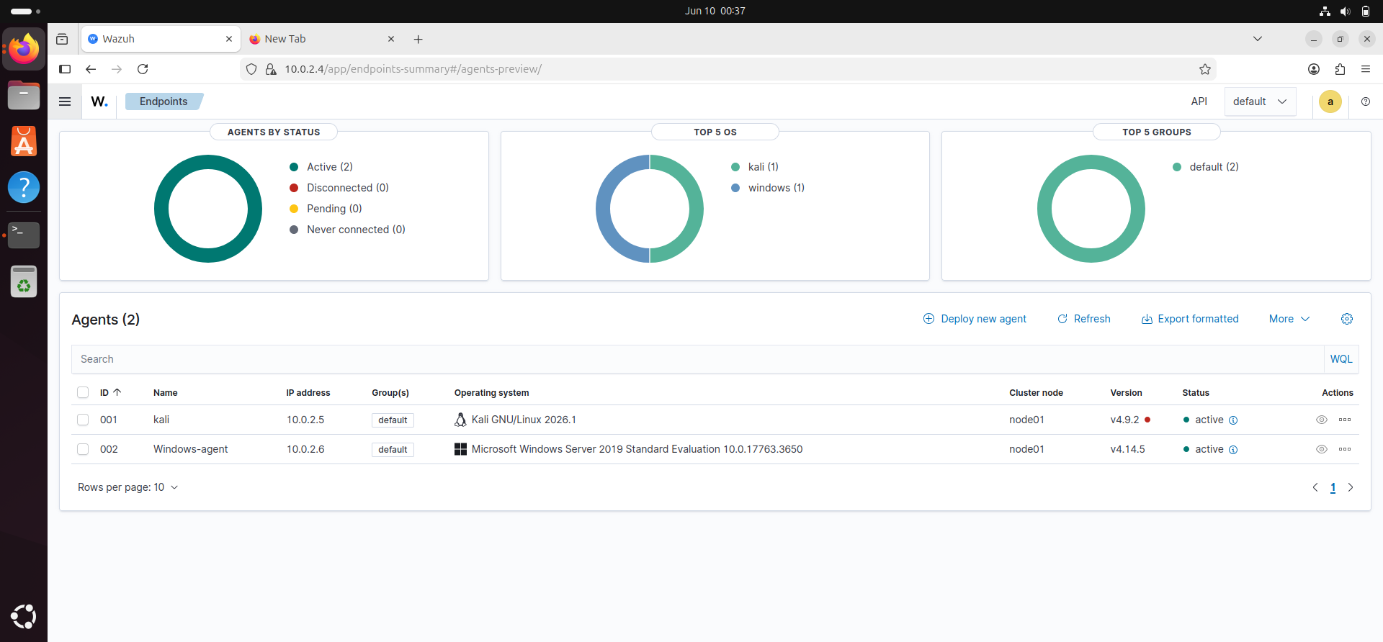
Task: Sort agents by ID column
Action: click(110, 392)
